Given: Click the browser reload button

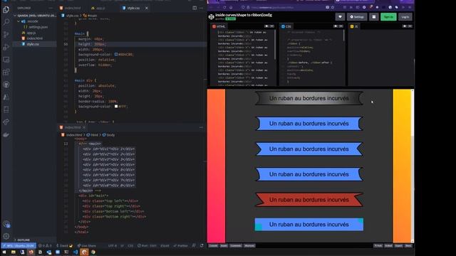Looking at the screenshot, I should pos(224,7).
